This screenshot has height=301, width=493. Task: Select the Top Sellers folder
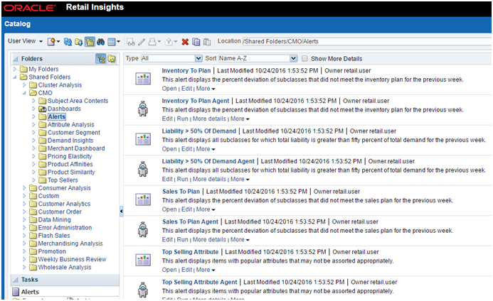click(63, 180)
